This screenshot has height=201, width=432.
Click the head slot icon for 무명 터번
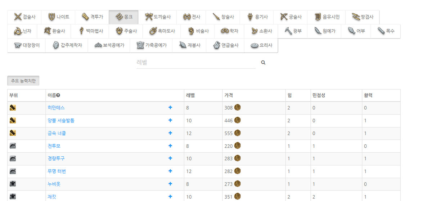13,171
